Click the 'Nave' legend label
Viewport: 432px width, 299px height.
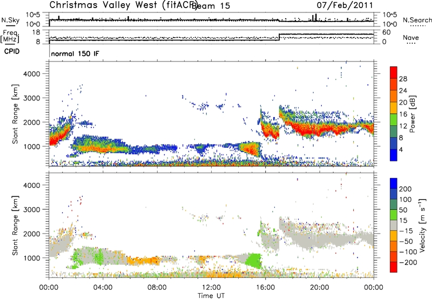(411, 37)
